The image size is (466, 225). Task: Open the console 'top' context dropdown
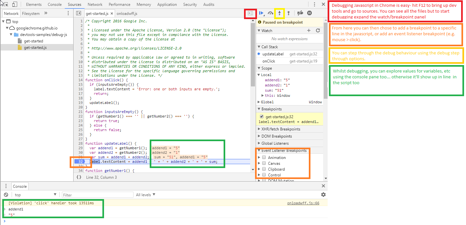point(36,195)
